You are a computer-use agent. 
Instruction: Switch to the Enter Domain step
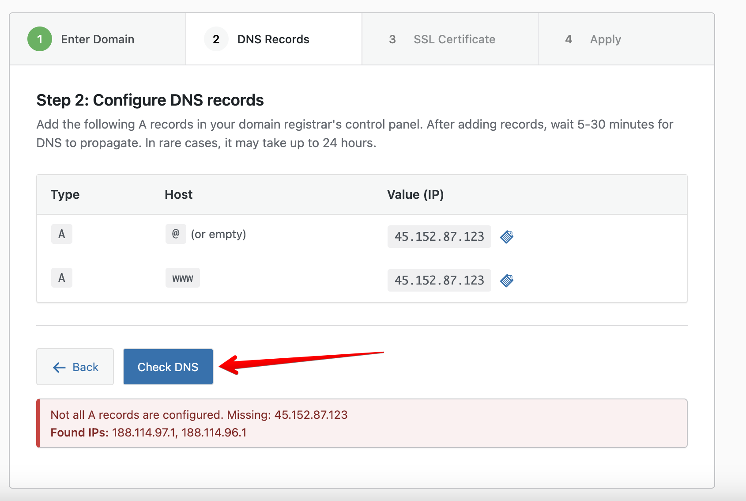coord(97,39)
